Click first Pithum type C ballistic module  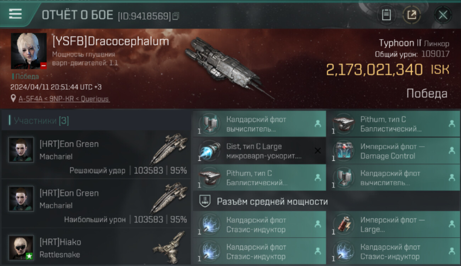[394, 124]
